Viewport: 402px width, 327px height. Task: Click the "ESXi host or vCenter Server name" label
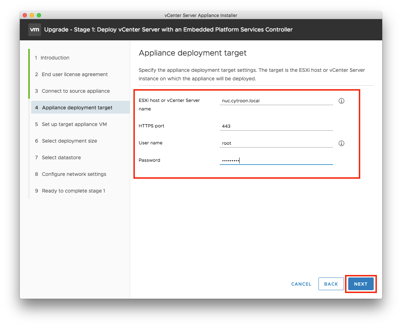(169, 105)
